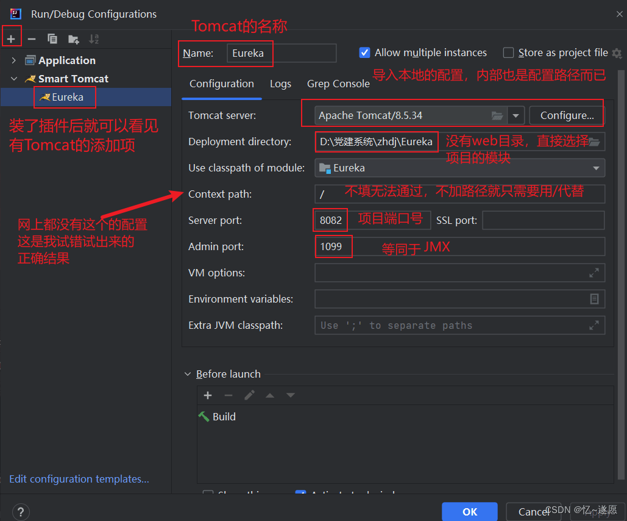Enable Store as project file
The image size is (627, 521).
point(508,53)
